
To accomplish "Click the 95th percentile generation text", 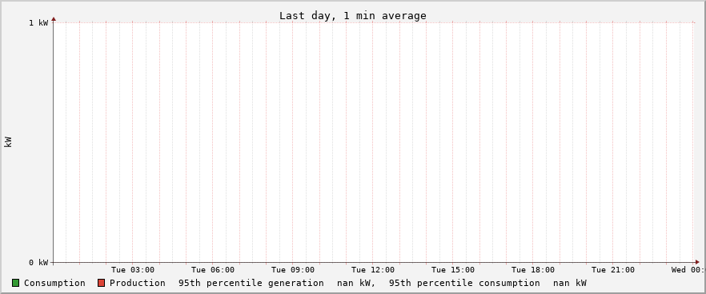I will tap(251, 283).
